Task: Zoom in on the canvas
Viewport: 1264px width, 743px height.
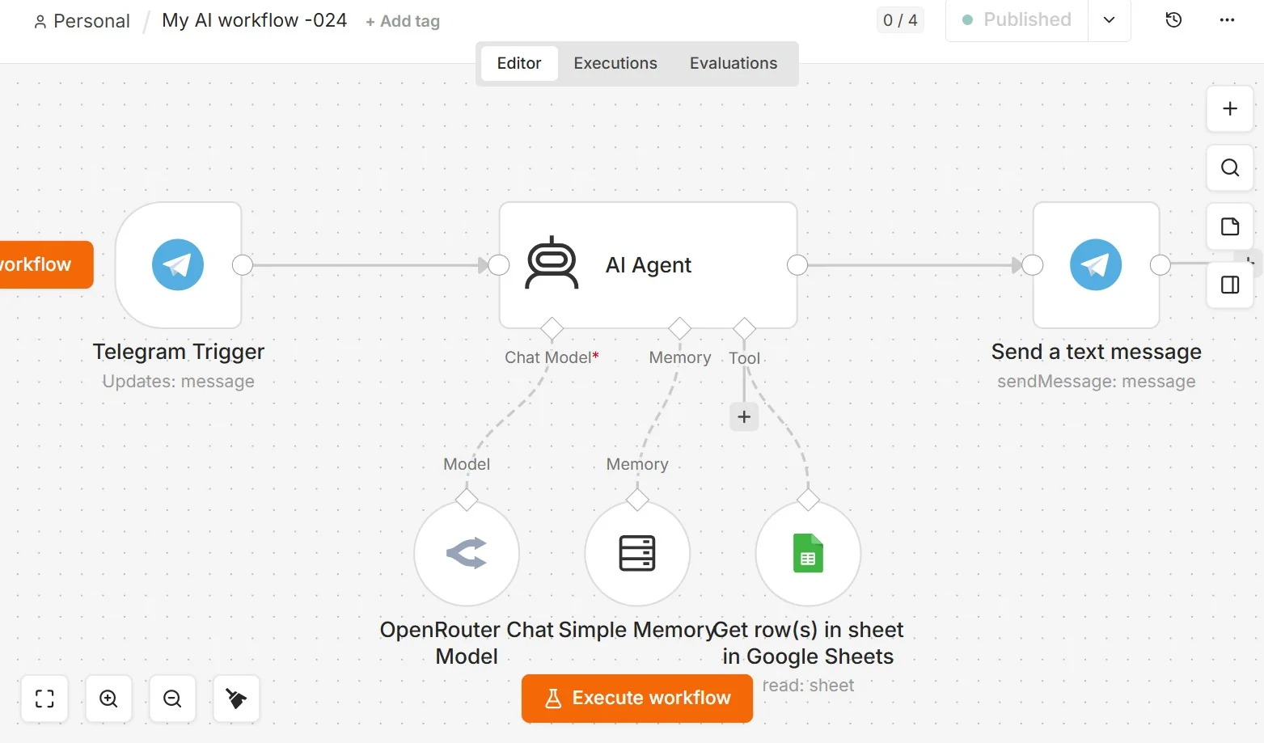Action: tap(108, 699)
